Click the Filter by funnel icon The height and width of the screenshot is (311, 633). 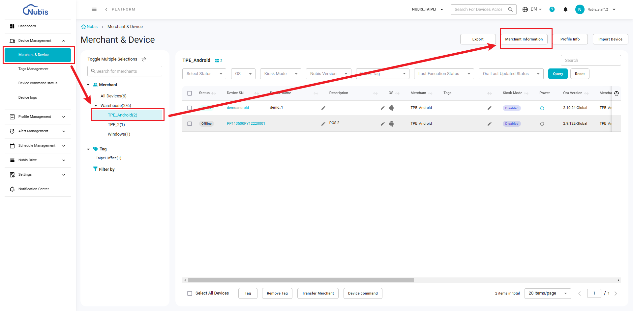coord(95,169)
